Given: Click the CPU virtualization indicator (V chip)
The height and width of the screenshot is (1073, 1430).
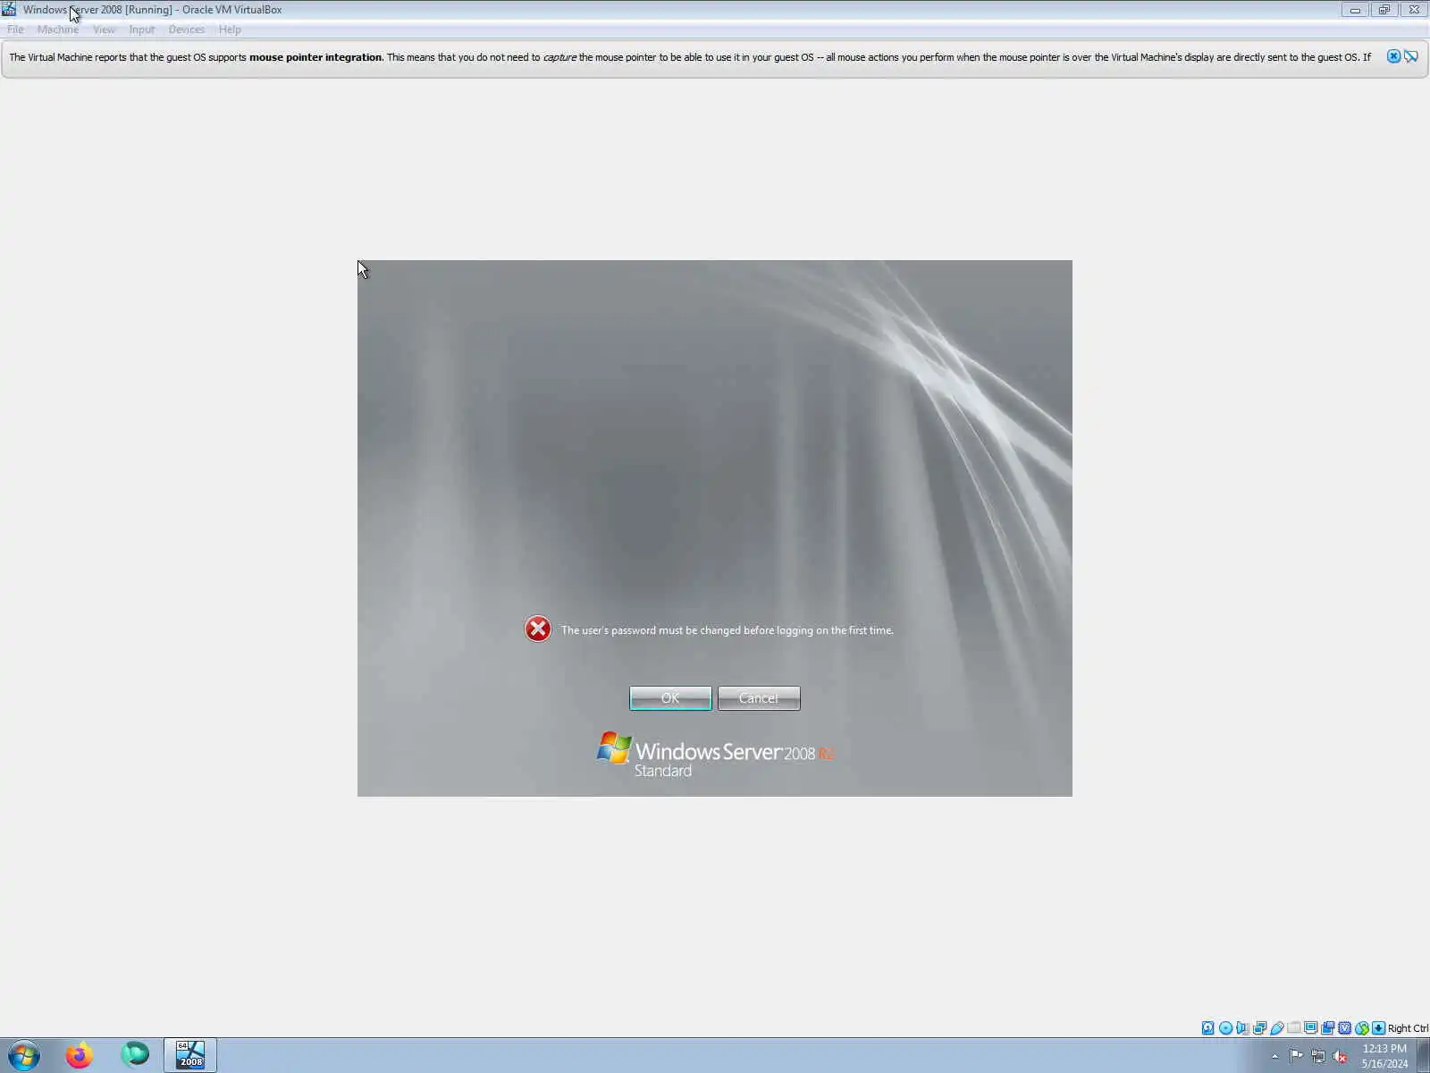Looking at the screenshot, I should coord(1344,1028).
